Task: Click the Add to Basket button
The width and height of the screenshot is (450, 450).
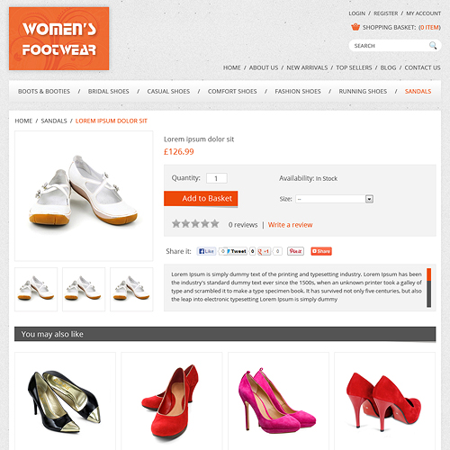Action: pos(201,199)
